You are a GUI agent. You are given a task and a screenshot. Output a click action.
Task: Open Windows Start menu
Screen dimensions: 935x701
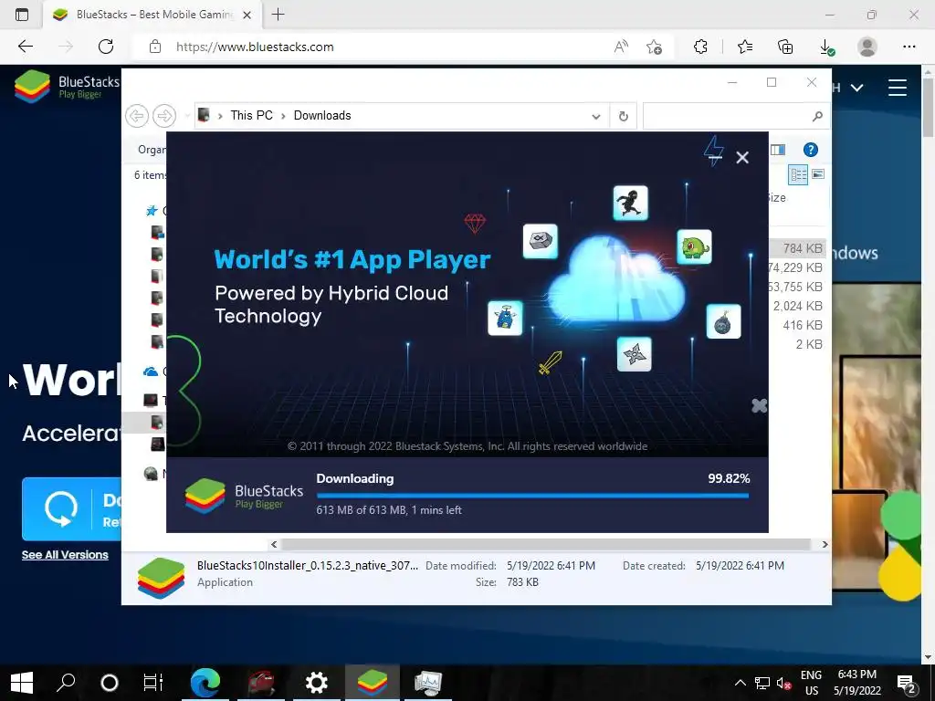tap(22, 683)
